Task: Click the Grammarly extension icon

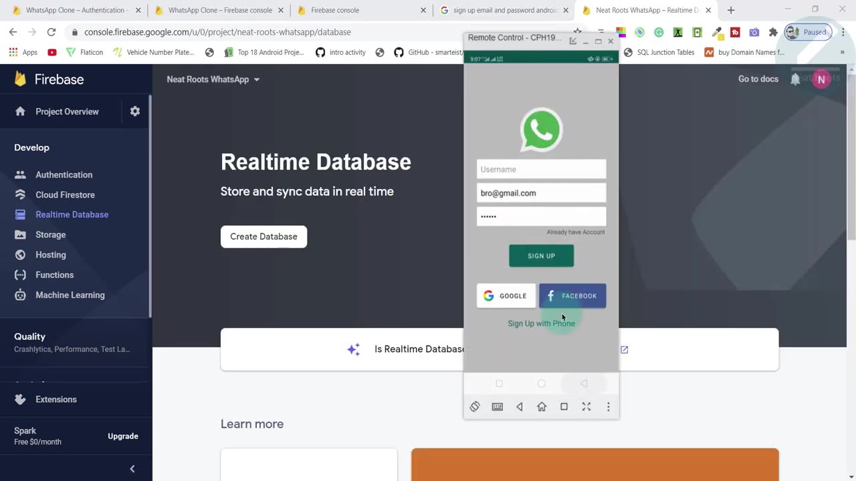Action: (x=659, y=32)
